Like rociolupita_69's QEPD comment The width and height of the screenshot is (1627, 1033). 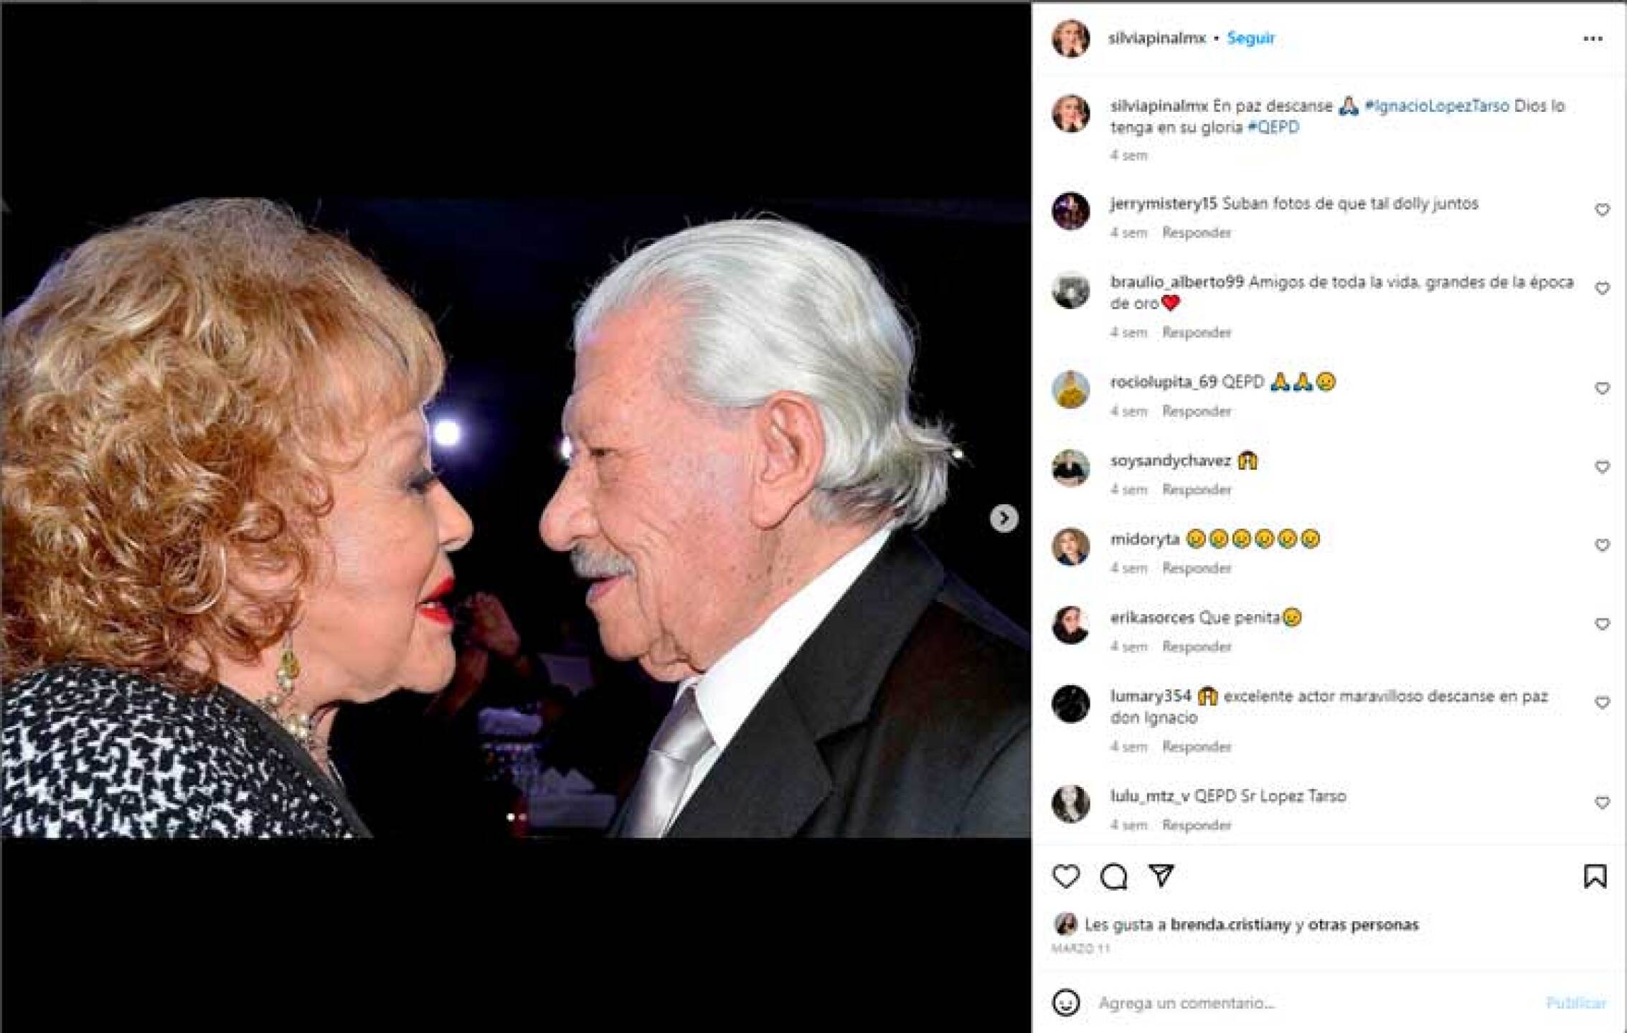click(1601, 388)
